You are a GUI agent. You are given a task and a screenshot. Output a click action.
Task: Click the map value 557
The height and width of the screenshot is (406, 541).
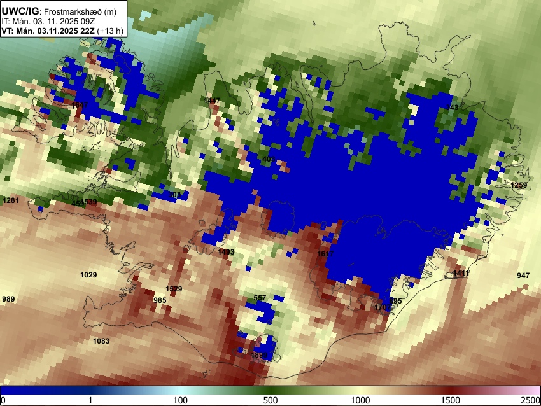click(260, 298)
